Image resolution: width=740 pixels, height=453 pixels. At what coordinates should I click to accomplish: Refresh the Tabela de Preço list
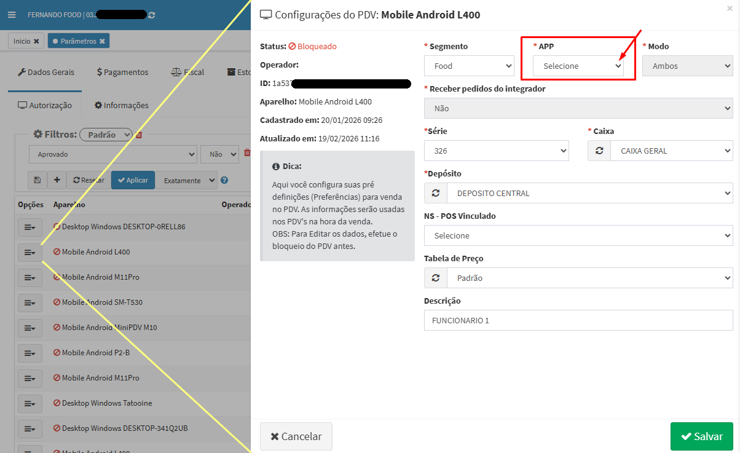click(436, 278)
